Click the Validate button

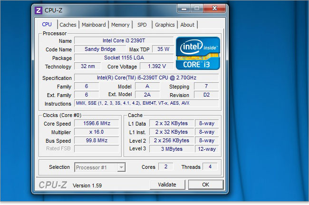(x=167, y=185)
